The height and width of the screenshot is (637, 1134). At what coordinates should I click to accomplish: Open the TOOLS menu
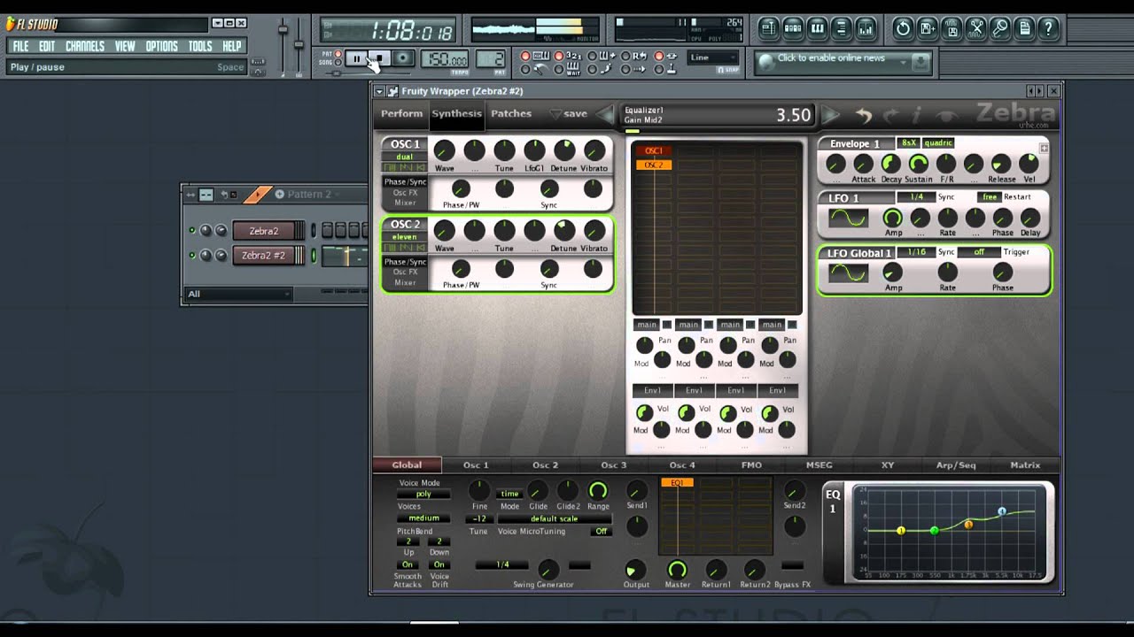coord(200,46)
